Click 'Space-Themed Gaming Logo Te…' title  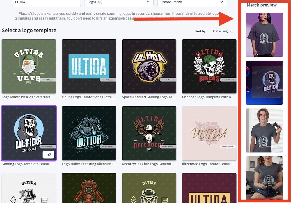(149, 97)
